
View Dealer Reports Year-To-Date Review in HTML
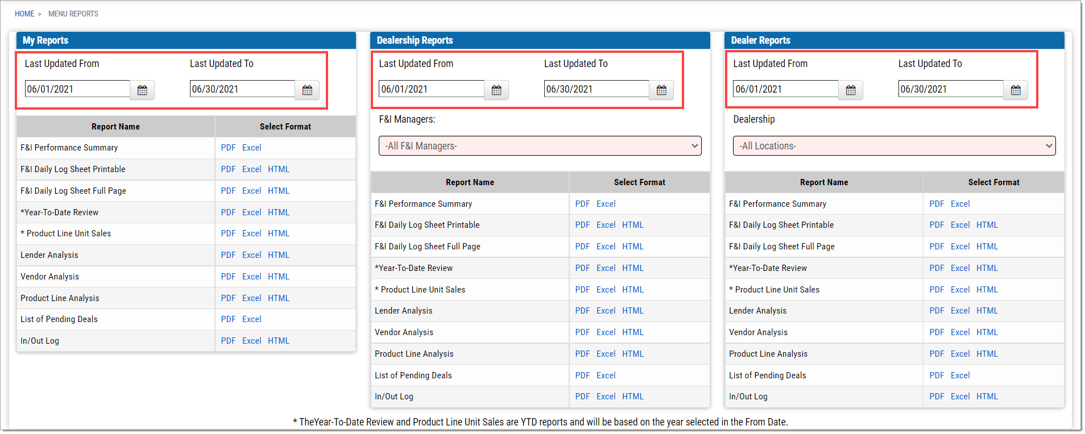987,268
